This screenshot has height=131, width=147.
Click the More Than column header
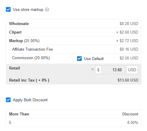pos(19,114)
